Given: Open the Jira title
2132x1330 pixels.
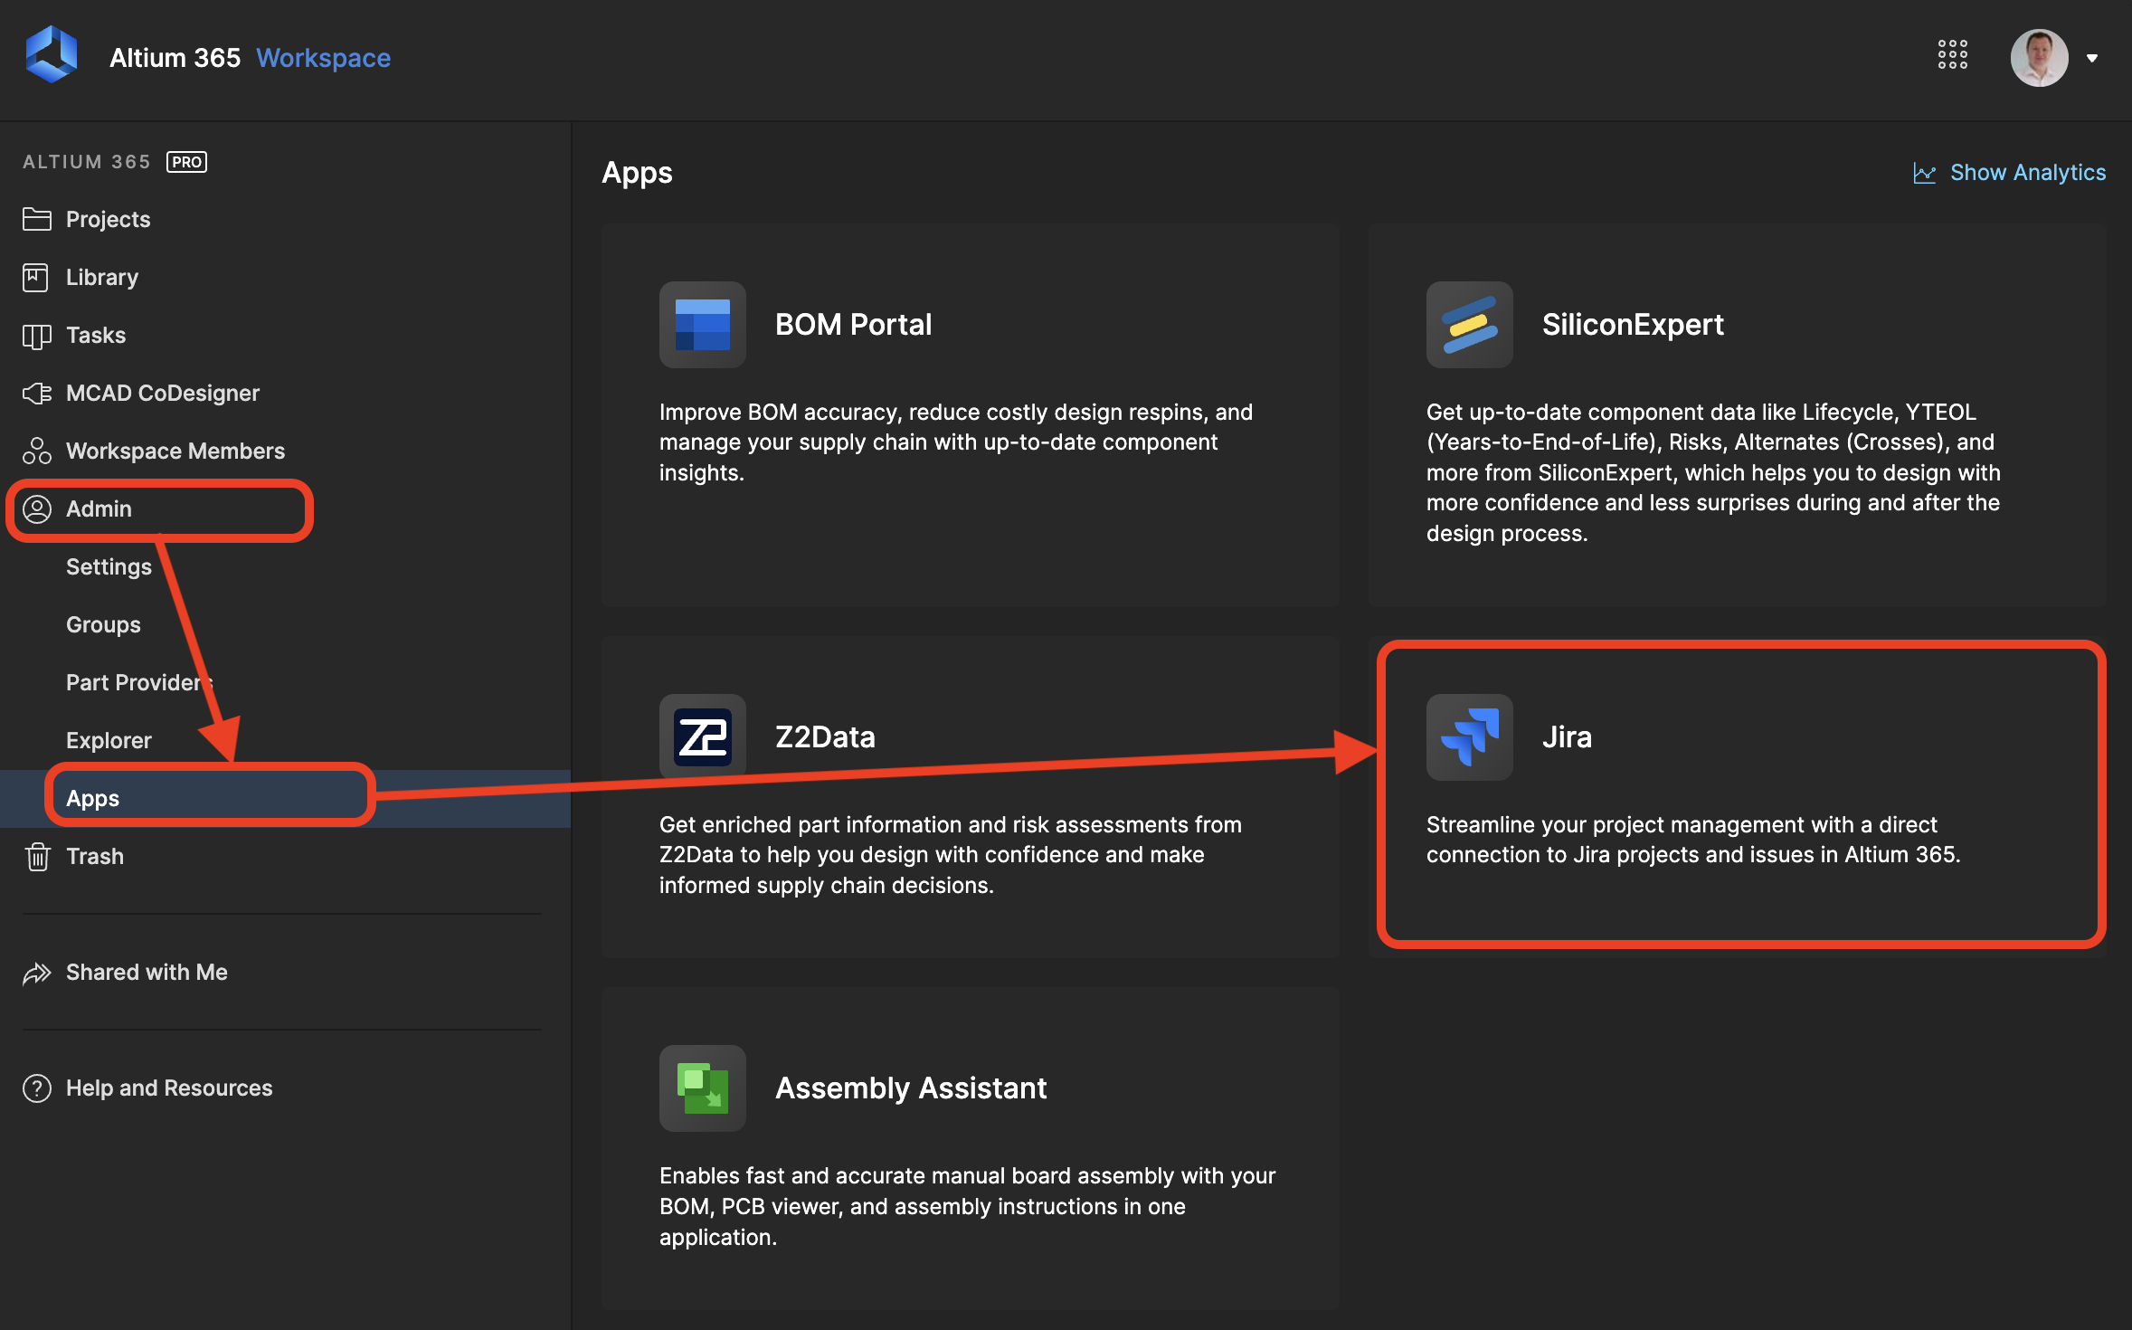Looking at the screenshot, I should click(x=1567, y=737).
